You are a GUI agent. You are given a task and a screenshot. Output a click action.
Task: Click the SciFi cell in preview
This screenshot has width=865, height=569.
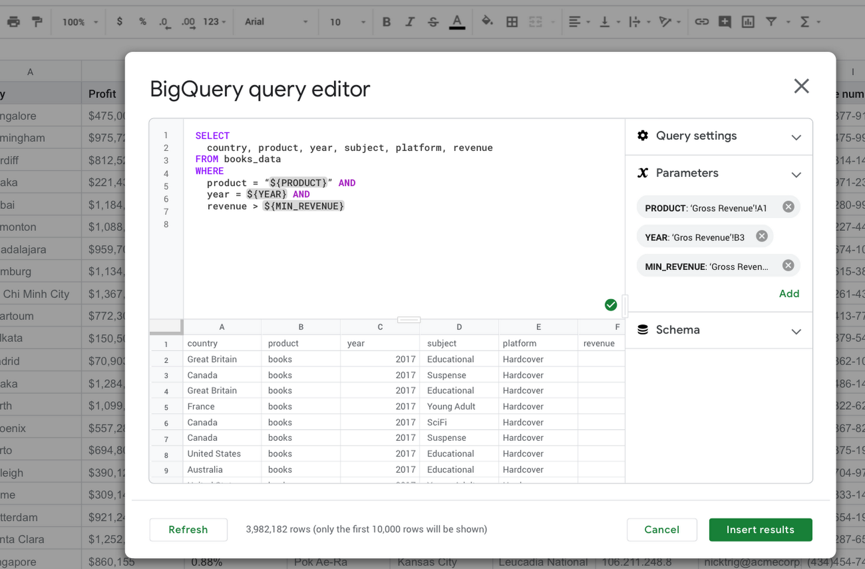click(459, 422)
